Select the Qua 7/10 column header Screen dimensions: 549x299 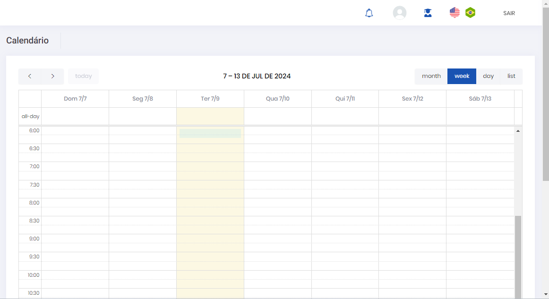point(278,99)
